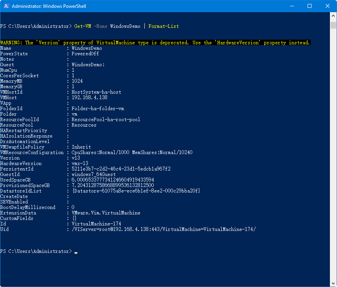The image size is (337, 287).
Task: Open the PowerShell system menu icon
Action: click(5, 6)
